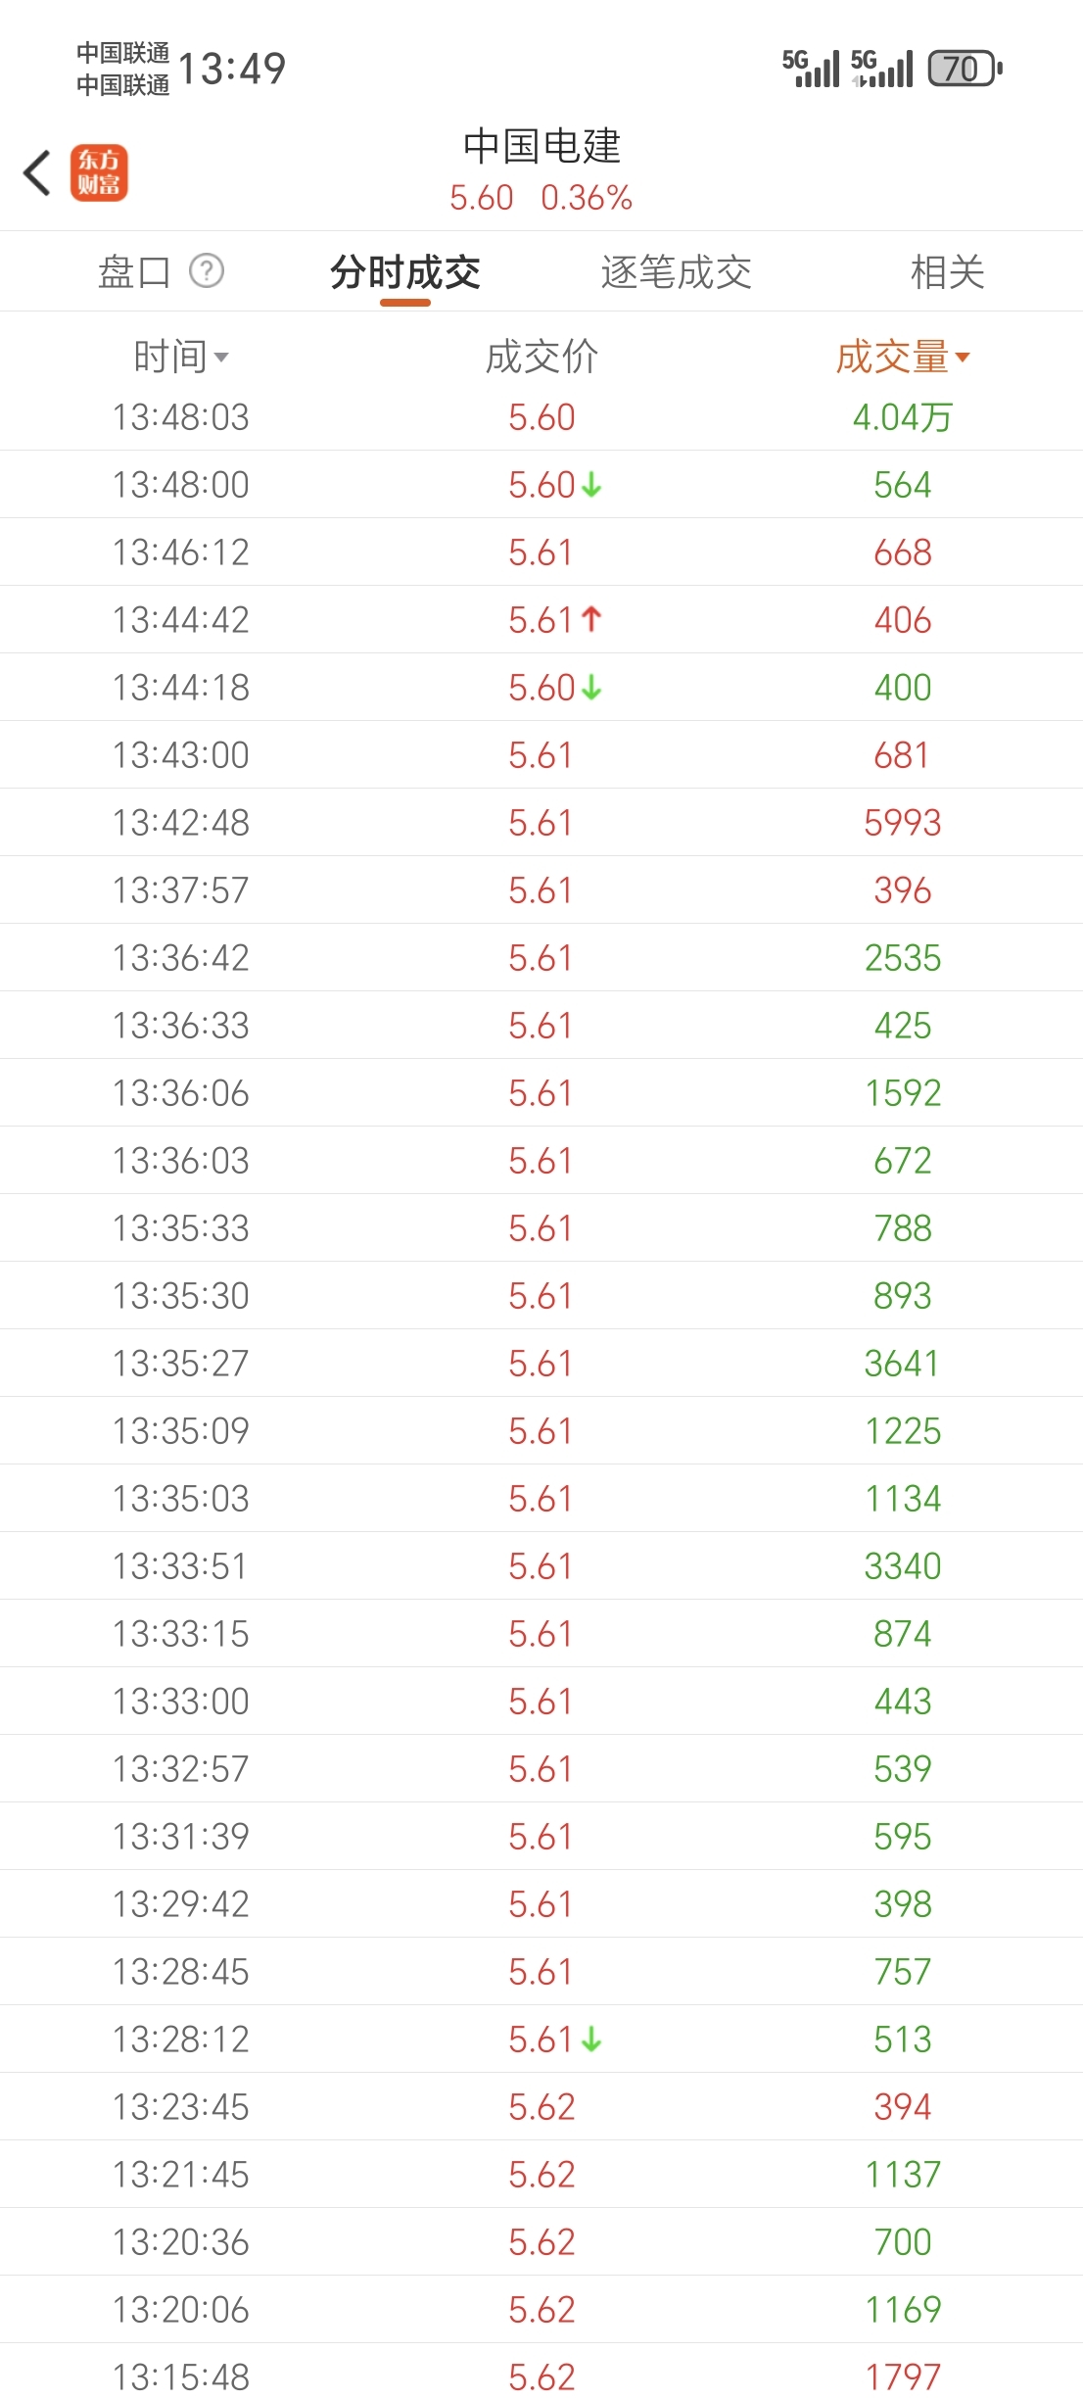This screenshot has width=1083, height=2400.
Task: Tap red up arrow in the 13:44:42 row
Action: coord(591,619)
